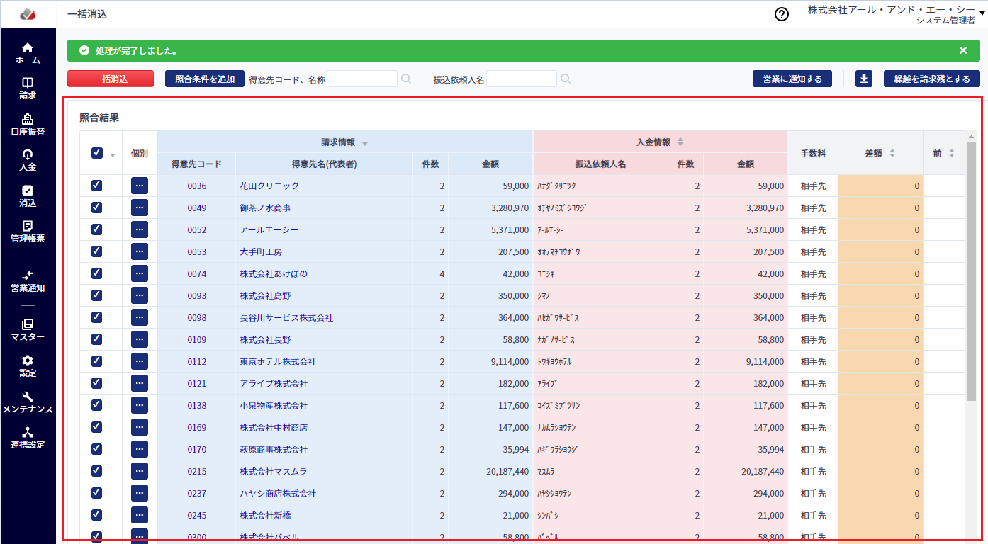Uncheck the row for code 0121
This screenshot has height=544, width=988.
point(97,383)
